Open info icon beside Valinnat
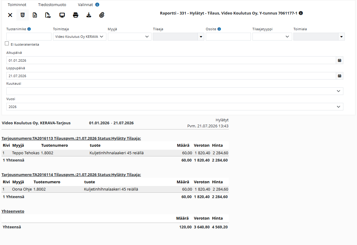The height and width of the screenshot is (245, 357). (97, 5)
